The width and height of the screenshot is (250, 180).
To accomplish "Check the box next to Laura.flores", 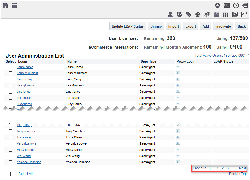I will coord(11,67).
